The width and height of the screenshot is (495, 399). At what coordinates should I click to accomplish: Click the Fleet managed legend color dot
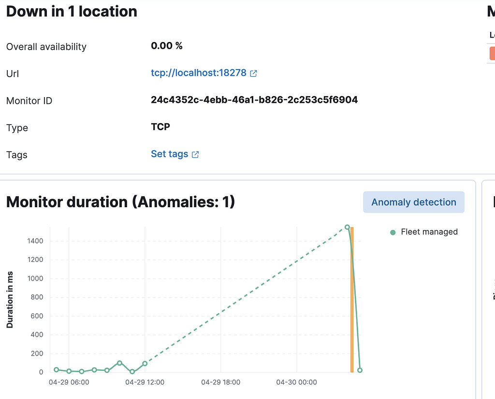pos(392,232)
